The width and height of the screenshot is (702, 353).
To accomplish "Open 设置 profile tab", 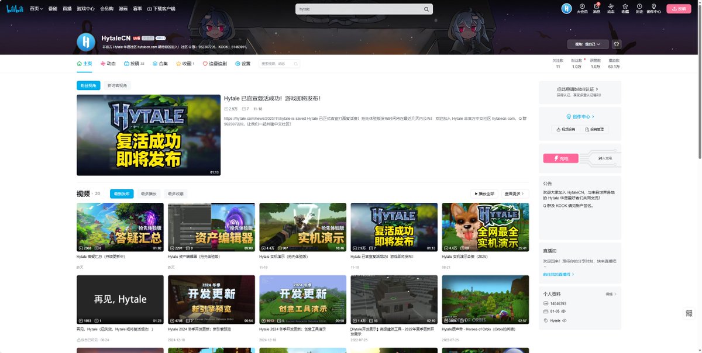I will tap(243, 64).
